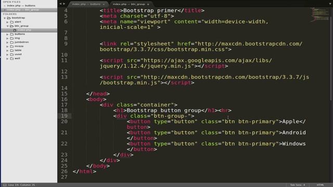Click the btn_group folder icon
This screenshot has width=333, height=187.
(12, 26)
